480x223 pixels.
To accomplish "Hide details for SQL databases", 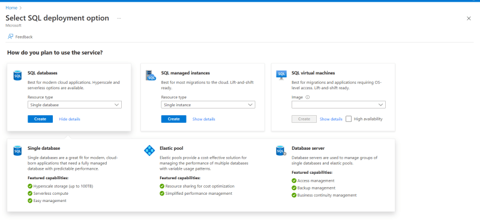I will (x=70, y=119).
